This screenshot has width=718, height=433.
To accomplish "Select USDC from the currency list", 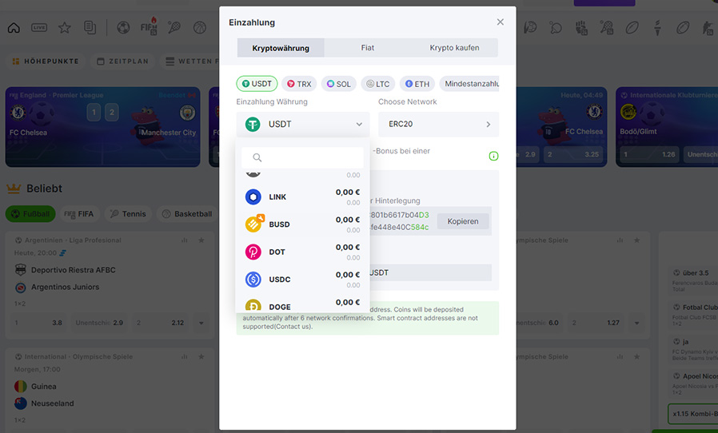I will click(302, 279).
